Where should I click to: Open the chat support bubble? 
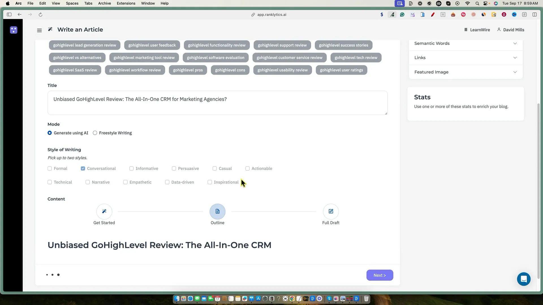(x=523, y=279)
